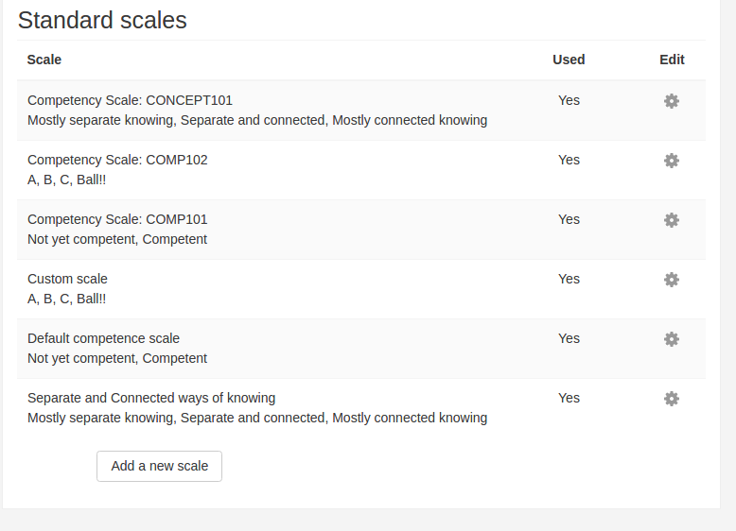736x531 pixels.
Task: Click the Scale column header
Action: [x=44, y=60]
